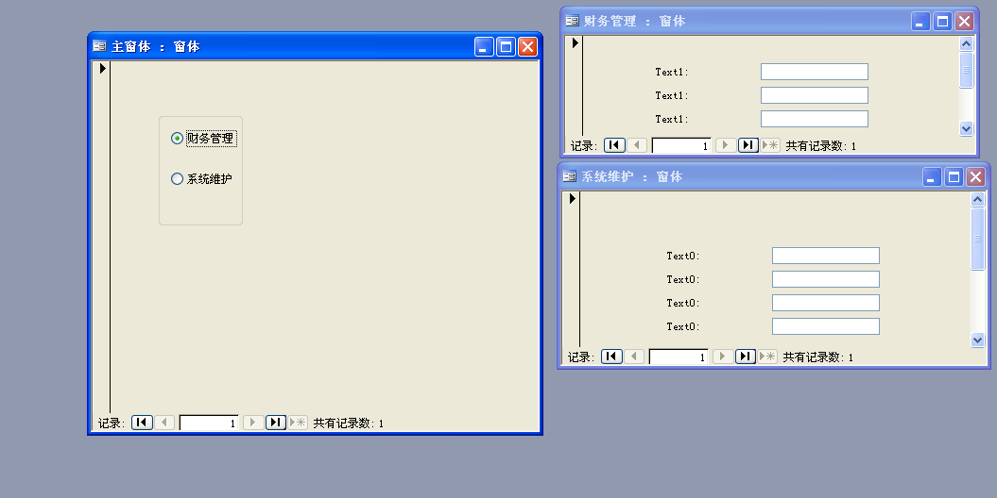Image resolution: width=997 pixels, height=498 pixels.
Task: Add new record in 系统维护 window
Action: (x=767, y=357)
